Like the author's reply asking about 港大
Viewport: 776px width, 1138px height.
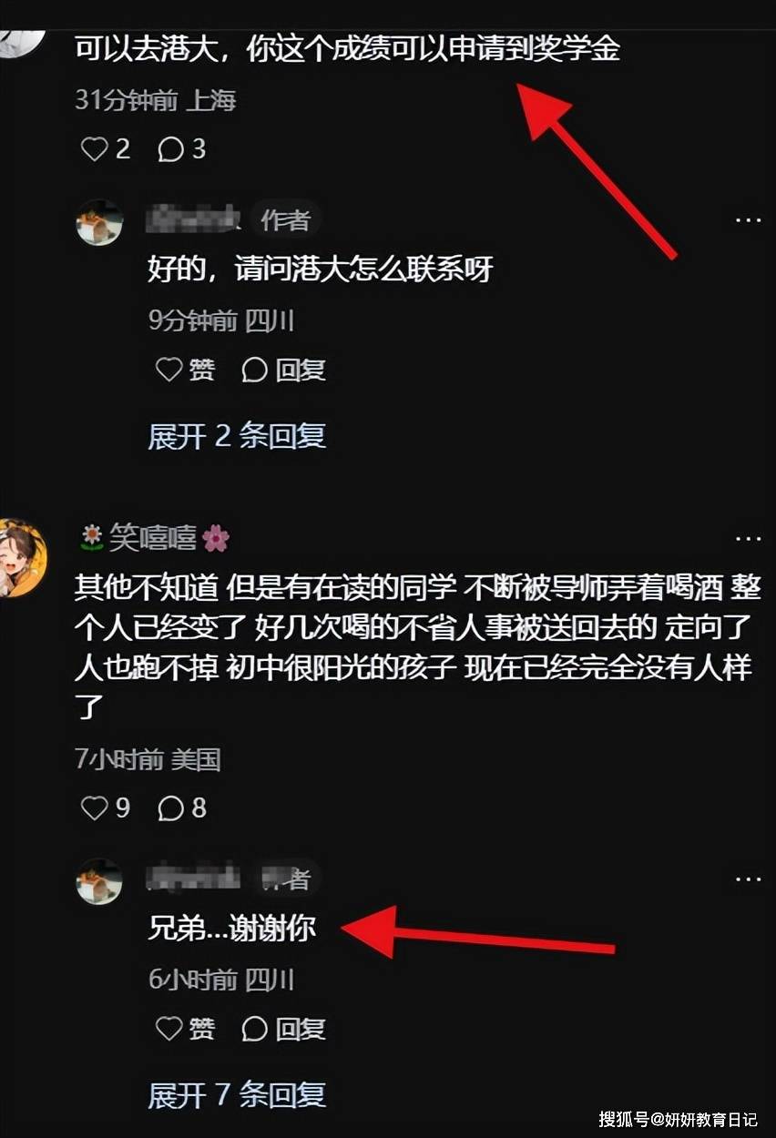(186, 370)
